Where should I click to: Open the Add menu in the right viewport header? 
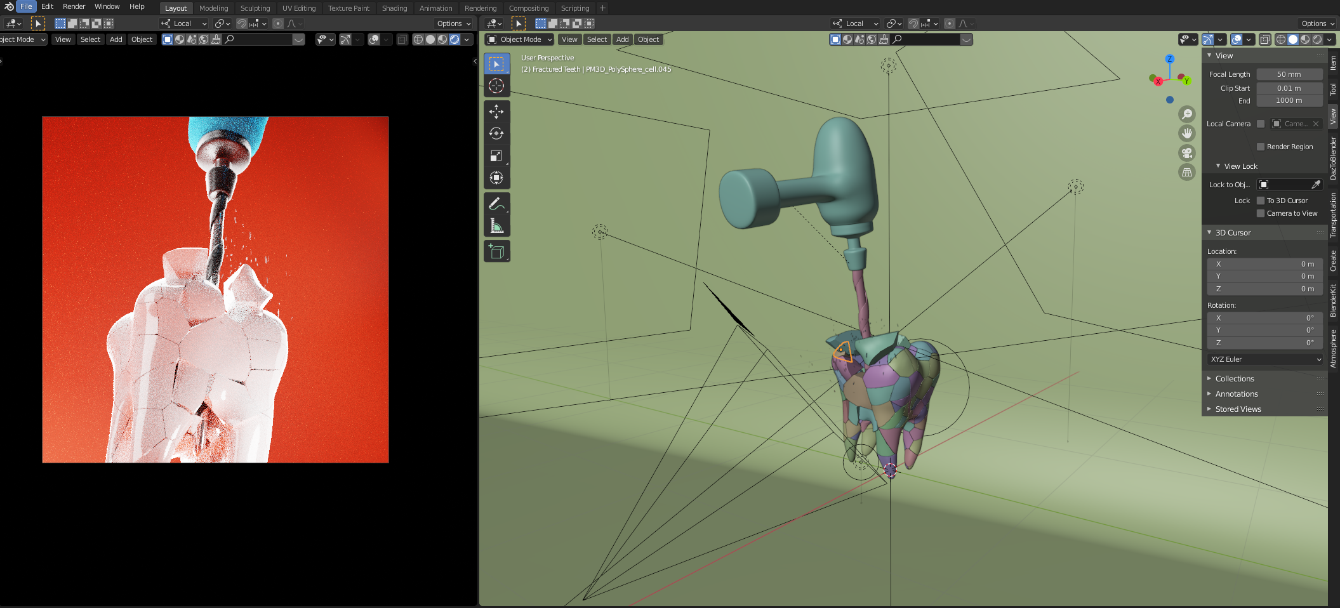pos(622,39)
